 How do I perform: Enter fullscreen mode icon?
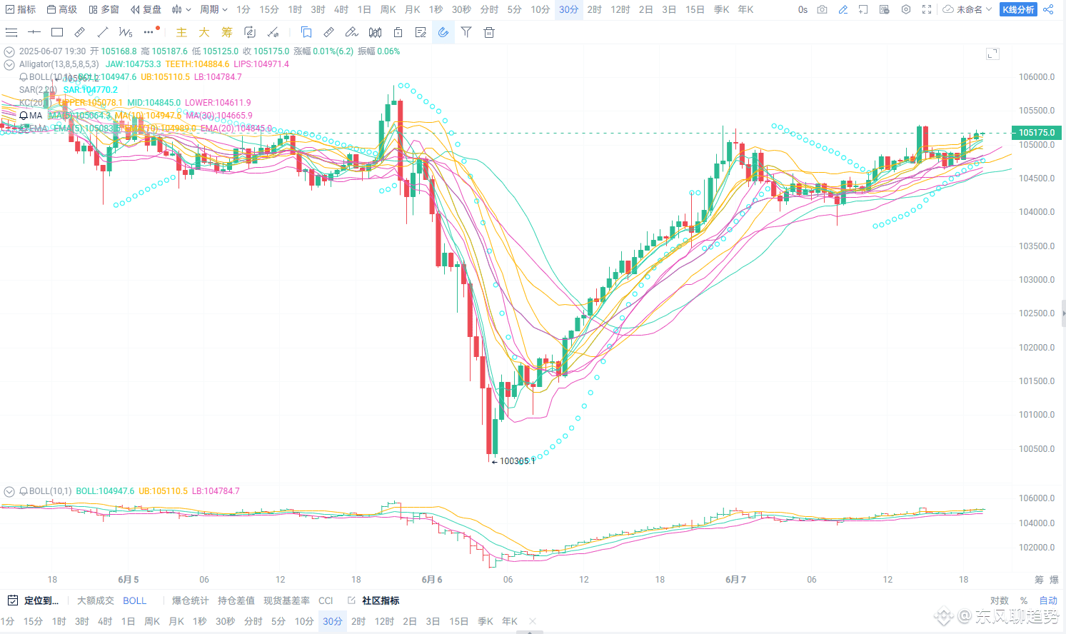coord(927,9)
